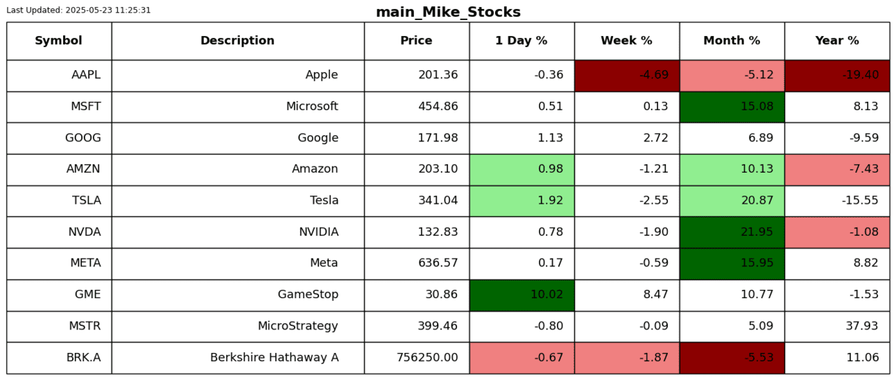Select the Month % column header
Screen dimensions: 896x380
coord(732,41)
